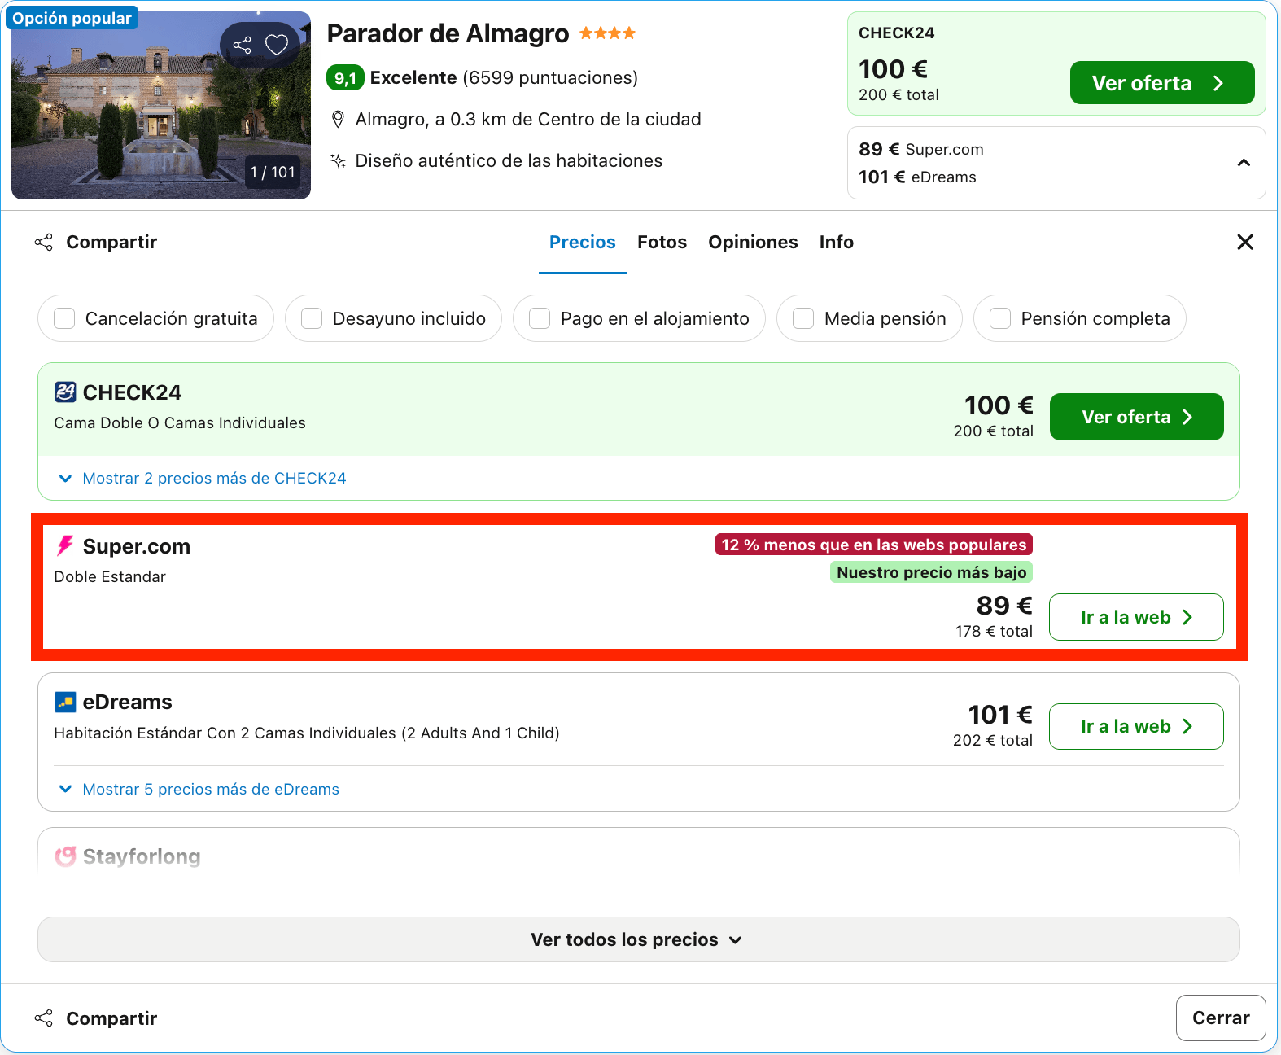Image resolution: width=1281 pixels, height=1055 pixels.
Task: Click the location pin icon next to Almagro
Action: (x=339, y=120)
